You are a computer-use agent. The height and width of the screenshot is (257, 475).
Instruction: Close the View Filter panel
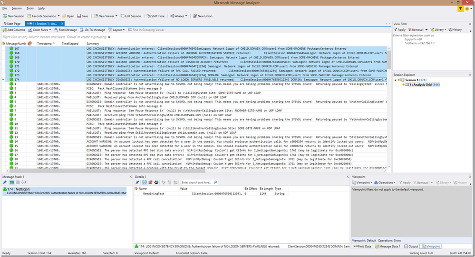click(x=470, y=24)
